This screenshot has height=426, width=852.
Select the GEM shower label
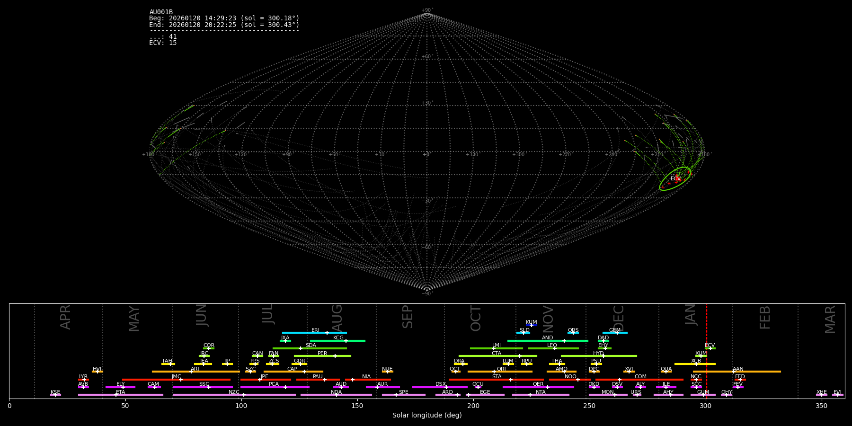point(615,330)
